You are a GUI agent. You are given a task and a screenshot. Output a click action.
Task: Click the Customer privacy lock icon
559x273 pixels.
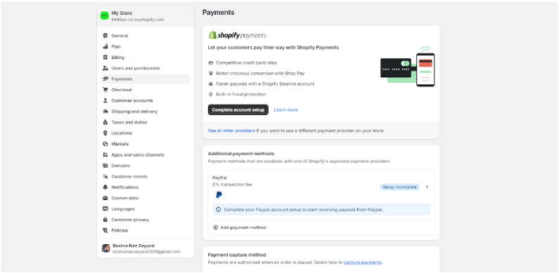pyautogui.click(x=105, y=220)
